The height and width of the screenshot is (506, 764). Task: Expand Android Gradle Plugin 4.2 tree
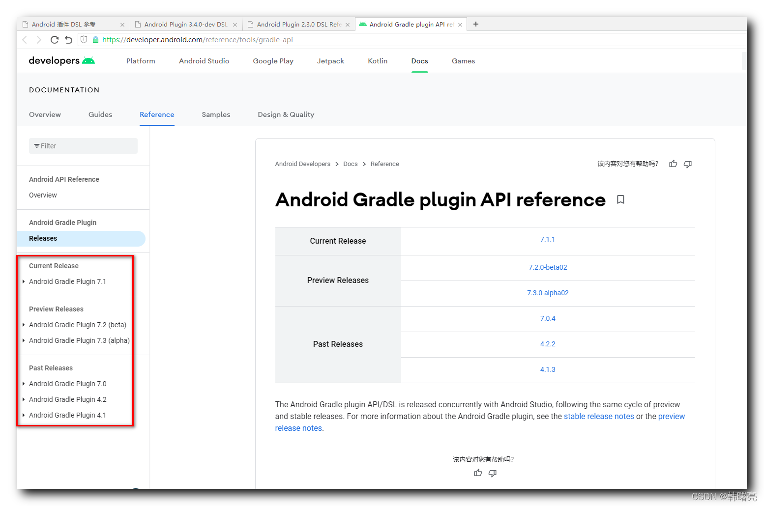24,399
